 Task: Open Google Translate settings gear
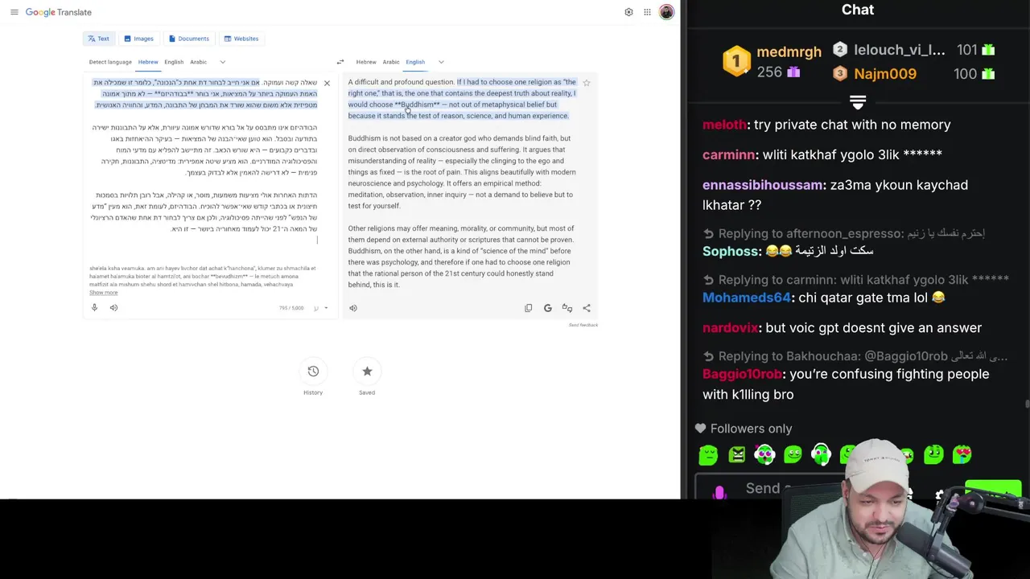pyautogui.click(x=628, y=12)
